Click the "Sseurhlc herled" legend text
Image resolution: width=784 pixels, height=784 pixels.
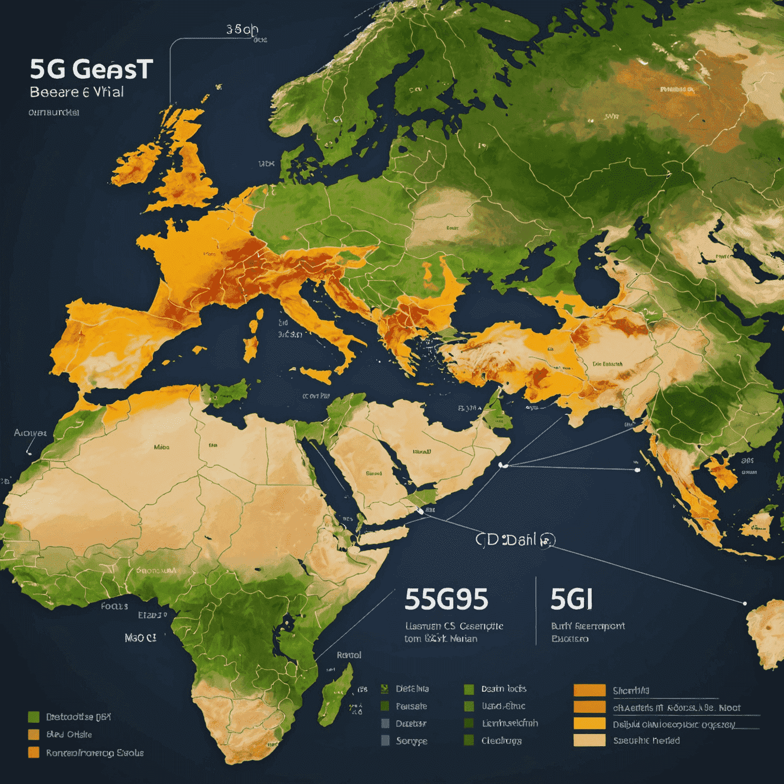[646, 740]
